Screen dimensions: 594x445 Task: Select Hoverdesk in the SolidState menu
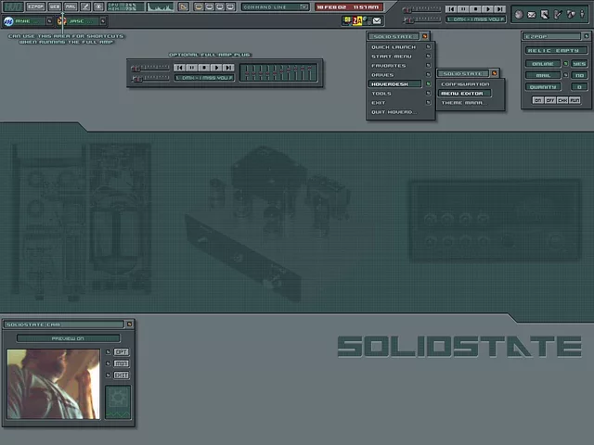pyautogui.click(x=394, y=84)
